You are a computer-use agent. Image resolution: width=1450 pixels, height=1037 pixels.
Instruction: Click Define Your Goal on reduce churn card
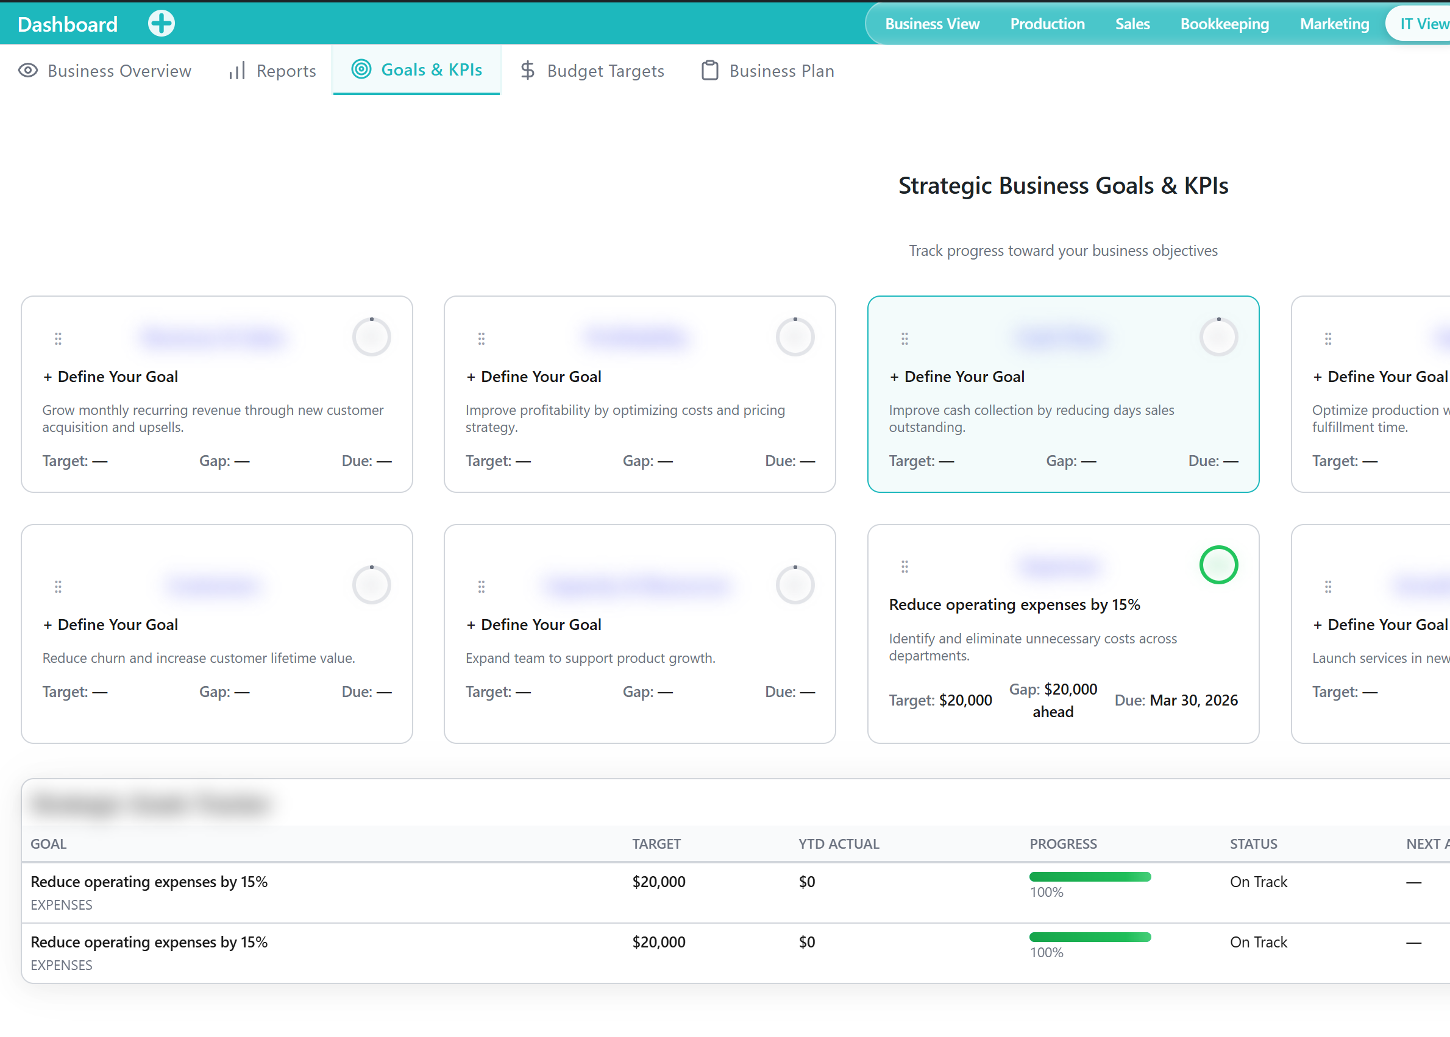click(110, 625)
